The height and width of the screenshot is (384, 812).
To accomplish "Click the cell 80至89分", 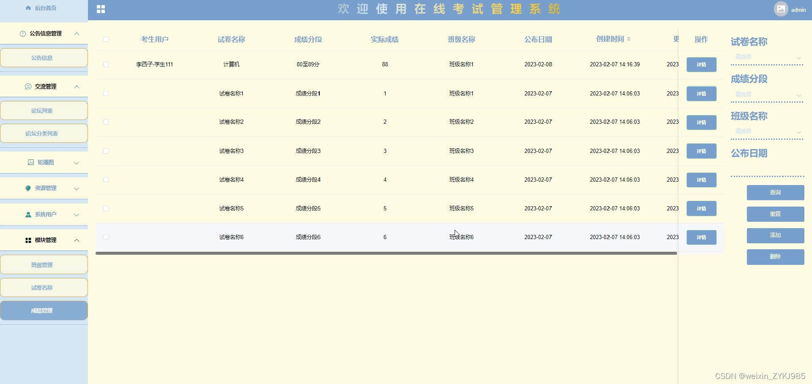I will (x=308, y=65).
